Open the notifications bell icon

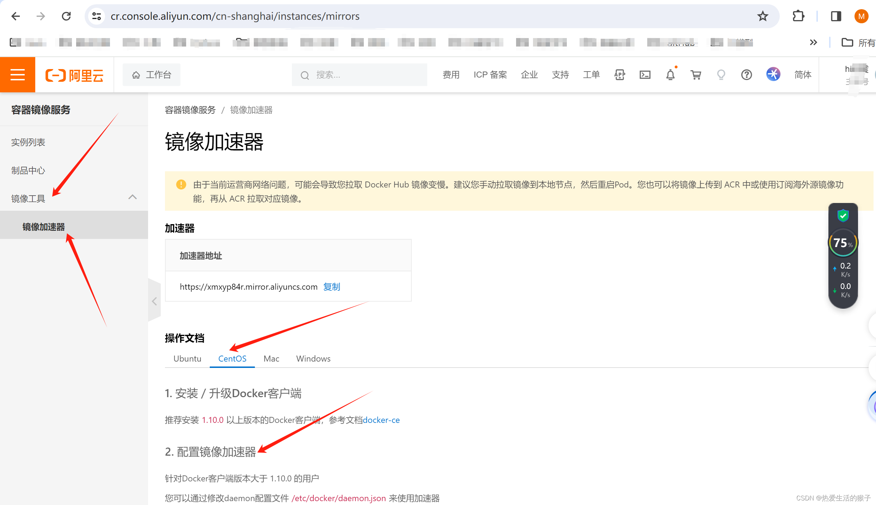pos(670,74)
